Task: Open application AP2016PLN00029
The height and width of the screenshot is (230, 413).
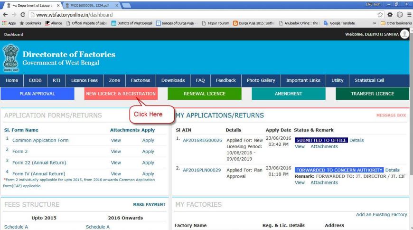Action: tap(202, 170)
